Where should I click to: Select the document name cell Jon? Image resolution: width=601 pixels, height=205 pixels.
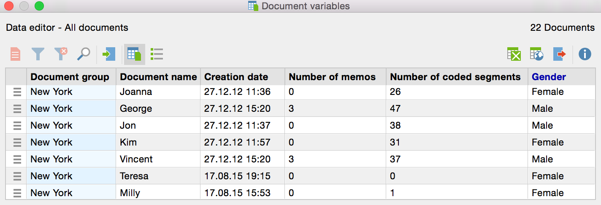[158, 125]
